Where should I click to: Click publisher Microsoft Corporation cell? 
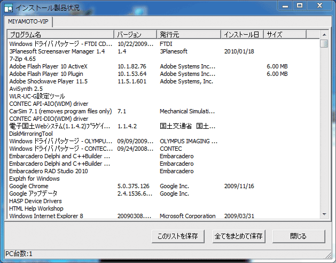pos(187,216)
